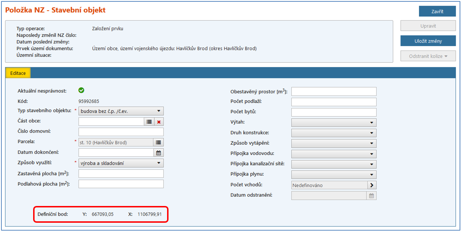
Task: Click the Číslo domovní input field
Action: tap(121, 132)
